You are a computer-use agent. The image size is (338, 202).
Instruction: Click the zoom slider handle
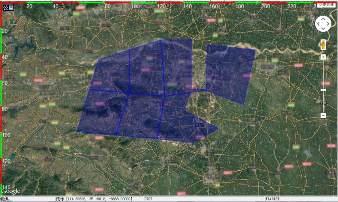point(323,90)
